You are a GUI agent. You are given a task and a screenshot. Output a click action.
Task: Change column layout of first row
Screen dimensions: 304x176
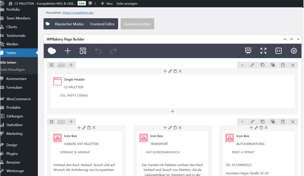point(61,65)
